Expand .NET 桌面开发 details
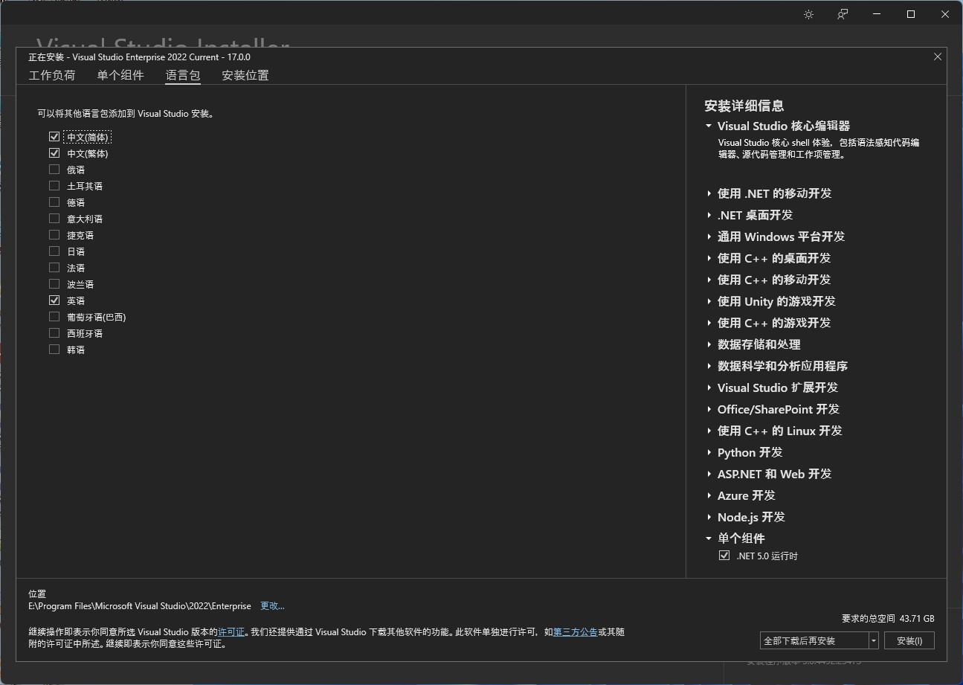 click(709, 215)
